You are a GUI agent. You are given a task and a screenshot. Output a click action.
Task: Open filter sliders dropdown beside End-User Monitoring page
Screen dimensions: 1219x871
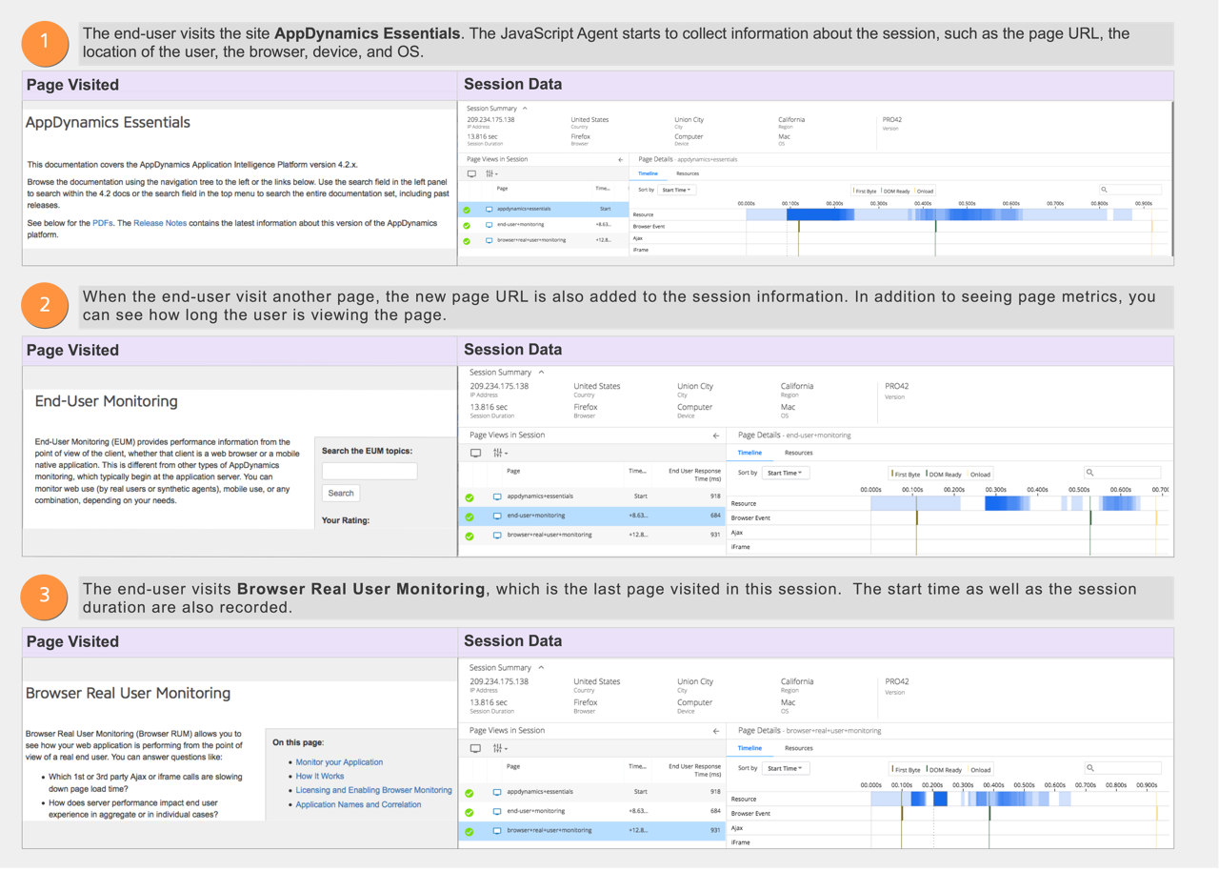click(500, 454)
